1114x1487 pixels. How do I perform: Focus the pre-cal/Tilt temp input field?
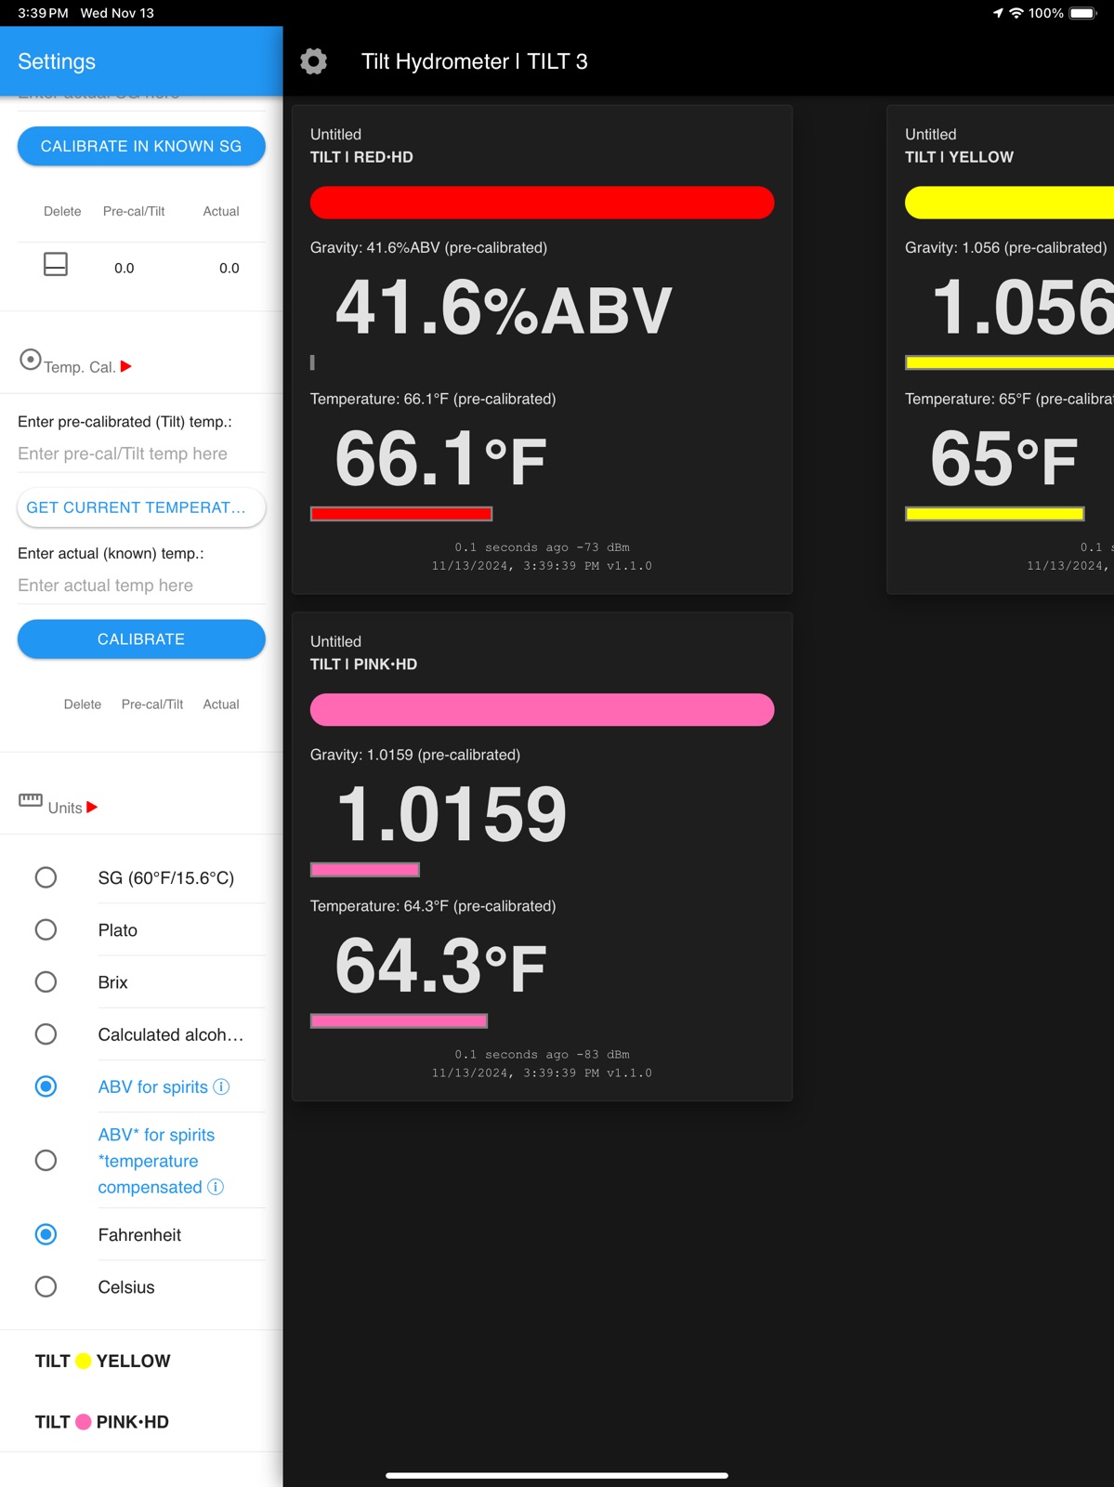pyautogui.click(x=141, y=454)
